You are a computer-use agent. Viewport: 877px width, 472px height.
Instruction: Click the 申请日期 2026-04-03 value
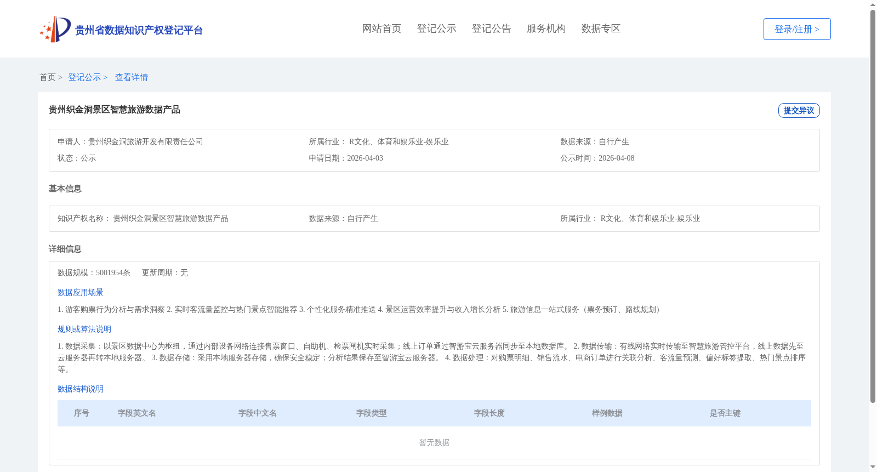pyautogui.click(x=365, y=158)
